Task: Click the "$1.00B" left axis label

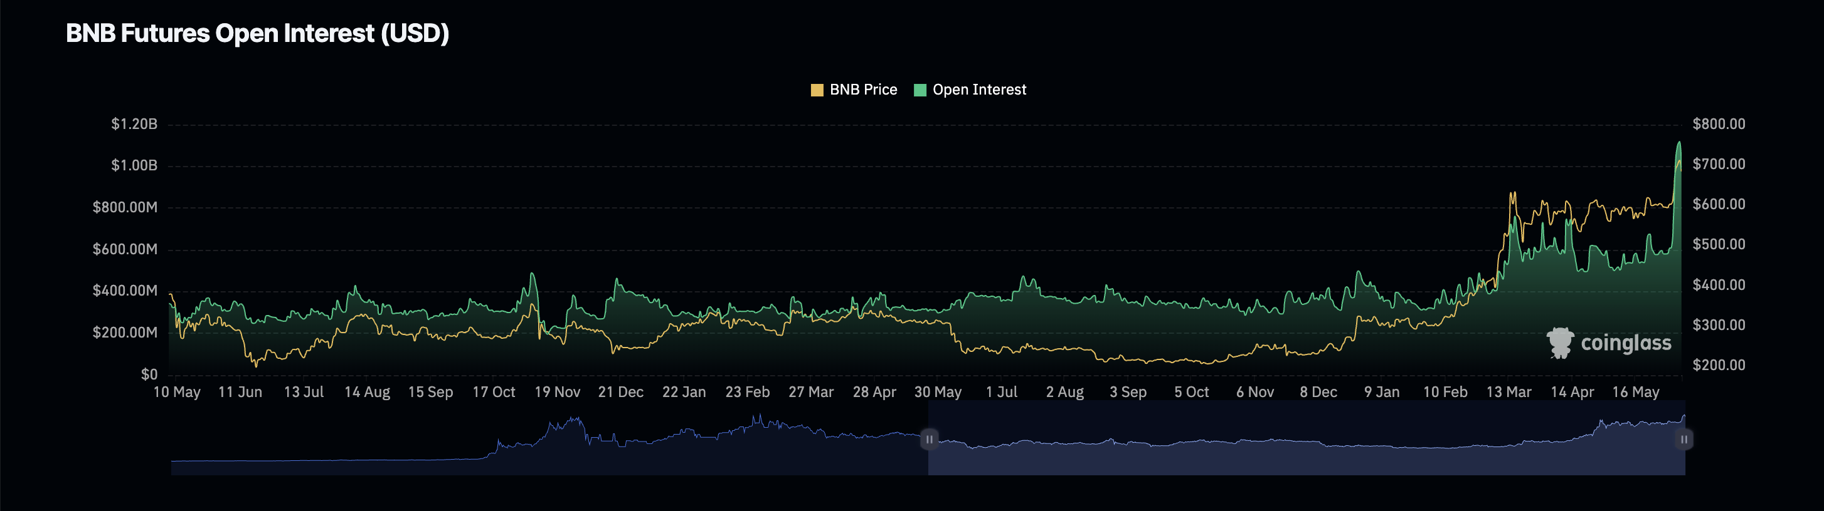Action: click(x=134, y=165)
